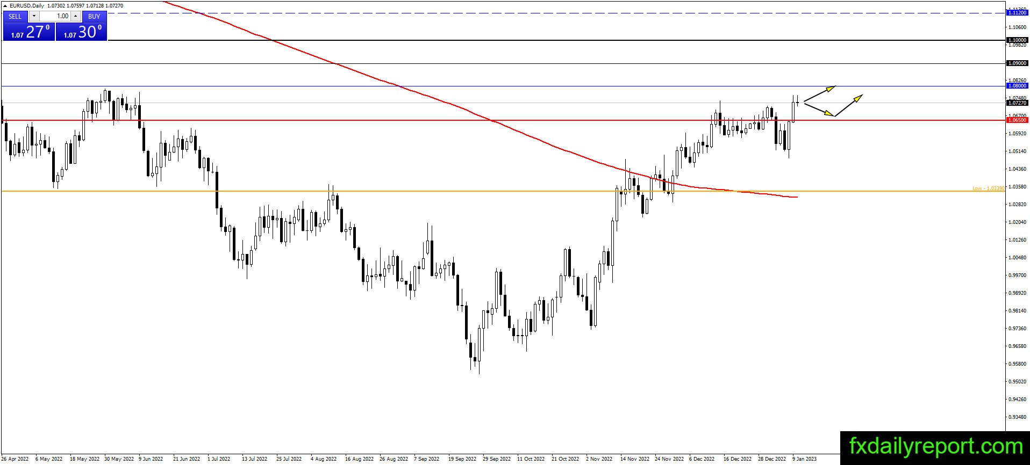Click the buy price 1.07 30 tile
This screenshot has width=1030, height=465.
tap(81, 32)
